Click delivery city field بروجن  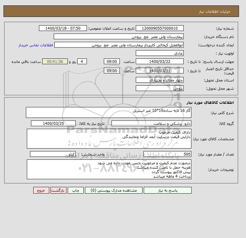(159, 88)
